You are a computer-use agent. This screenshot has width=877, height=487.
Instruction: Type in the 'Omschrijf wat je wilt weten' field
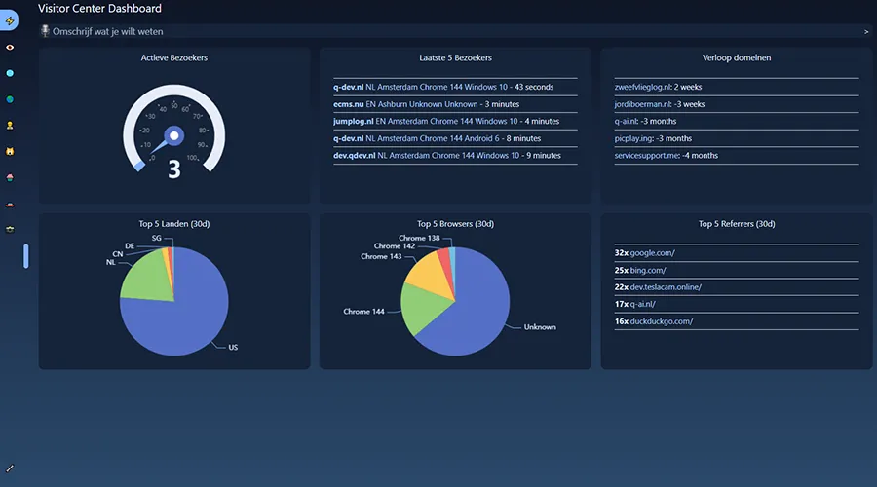390,32
